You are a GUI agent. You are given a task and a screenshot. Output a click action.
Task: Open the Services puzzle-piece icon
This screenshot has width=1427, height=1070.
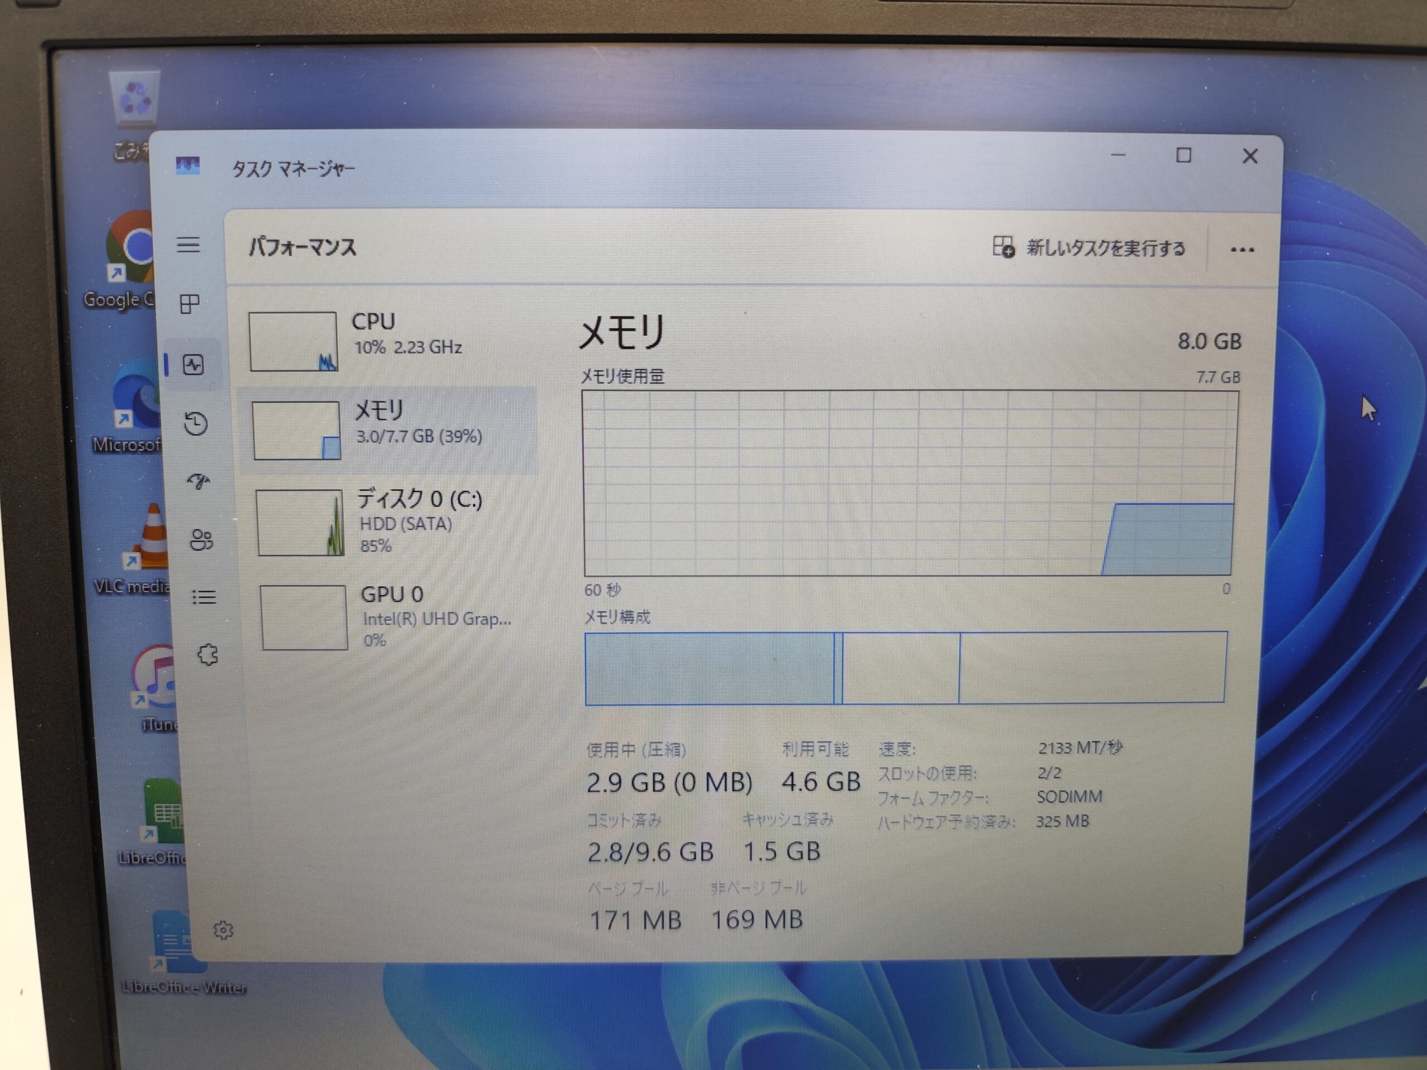[x=208, y=655]
